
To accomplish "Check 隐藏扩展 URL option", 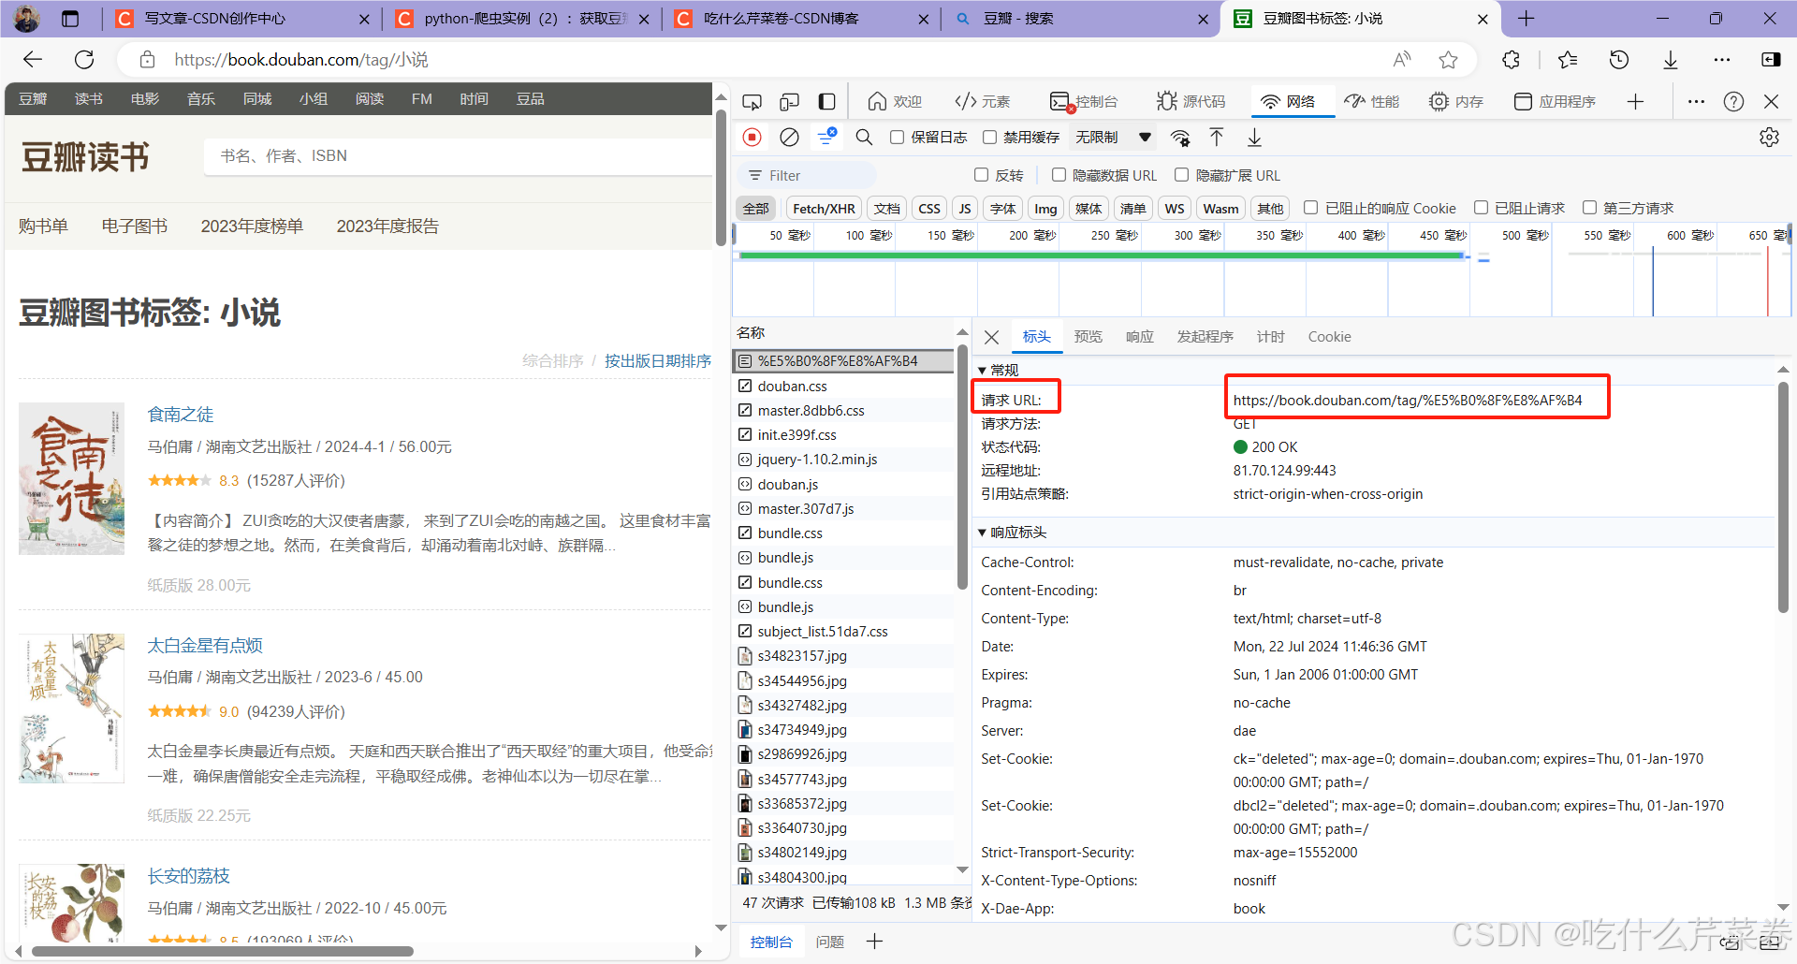I will (1181, 175).
